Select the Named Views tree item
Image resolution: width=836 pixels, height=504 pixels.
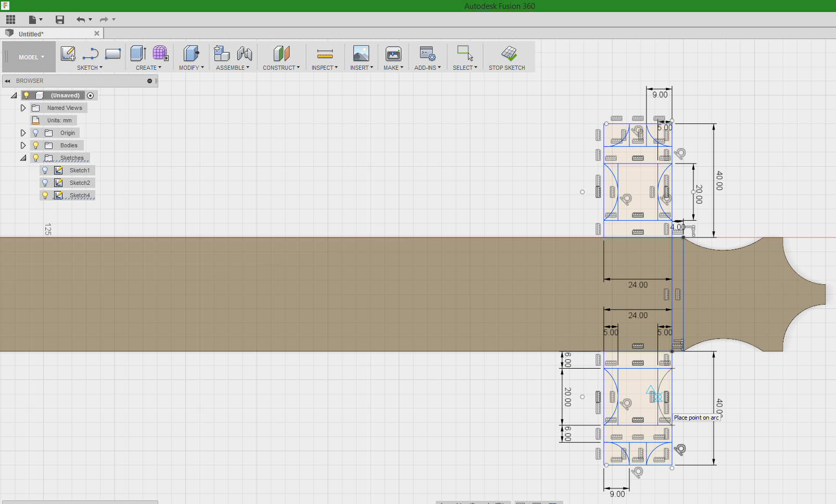point(65,108)
